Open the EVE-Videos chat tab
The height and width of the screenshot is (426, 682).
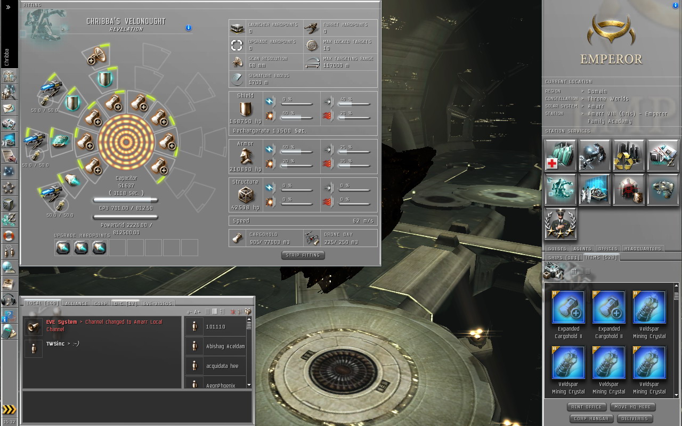[x=157, y=304]
